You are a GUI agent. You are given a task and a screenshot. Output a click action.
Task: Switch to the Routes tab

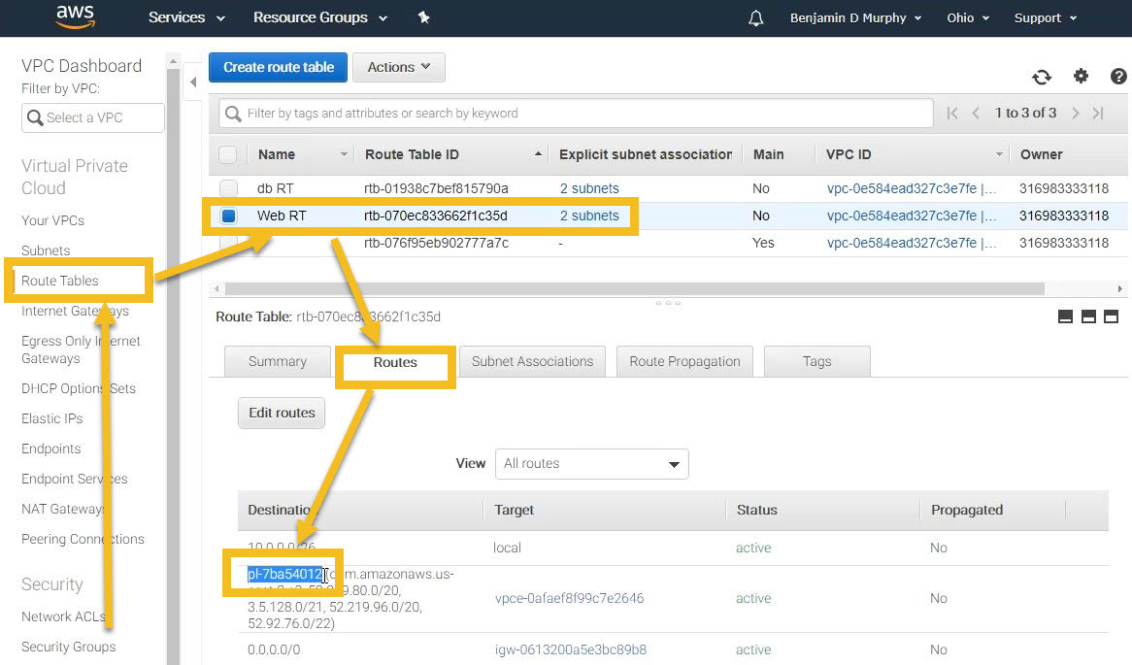pos(395,362)
